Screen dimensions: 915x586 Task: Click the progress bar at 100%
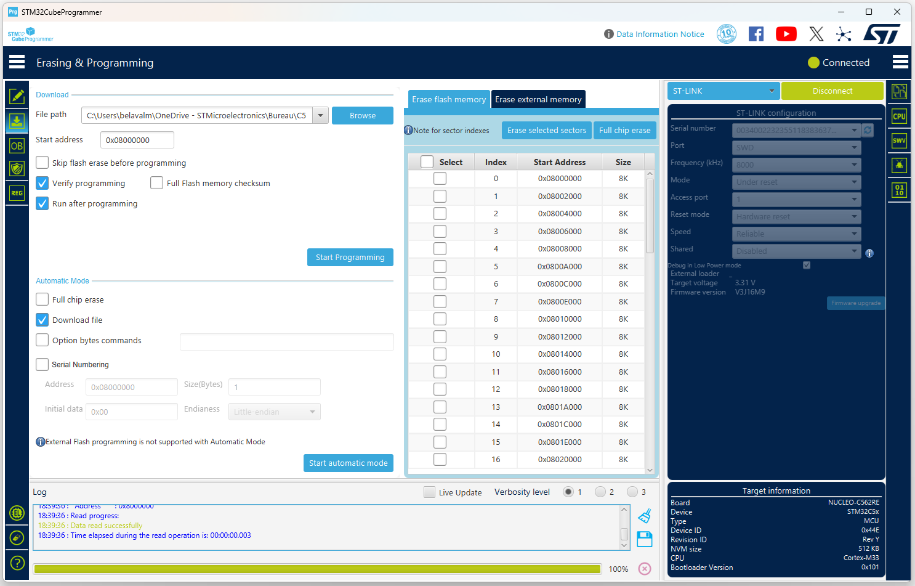(x=317, y=569)
